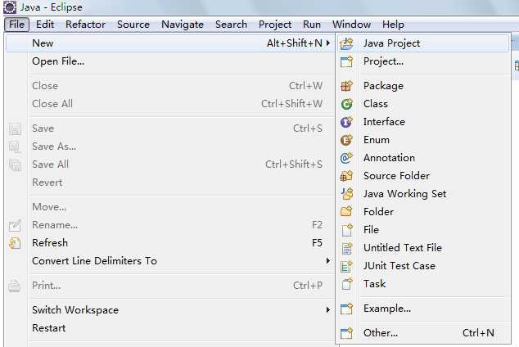
Task: Expand the Switch Workspace submenu arrow
Action: [328, 310]
